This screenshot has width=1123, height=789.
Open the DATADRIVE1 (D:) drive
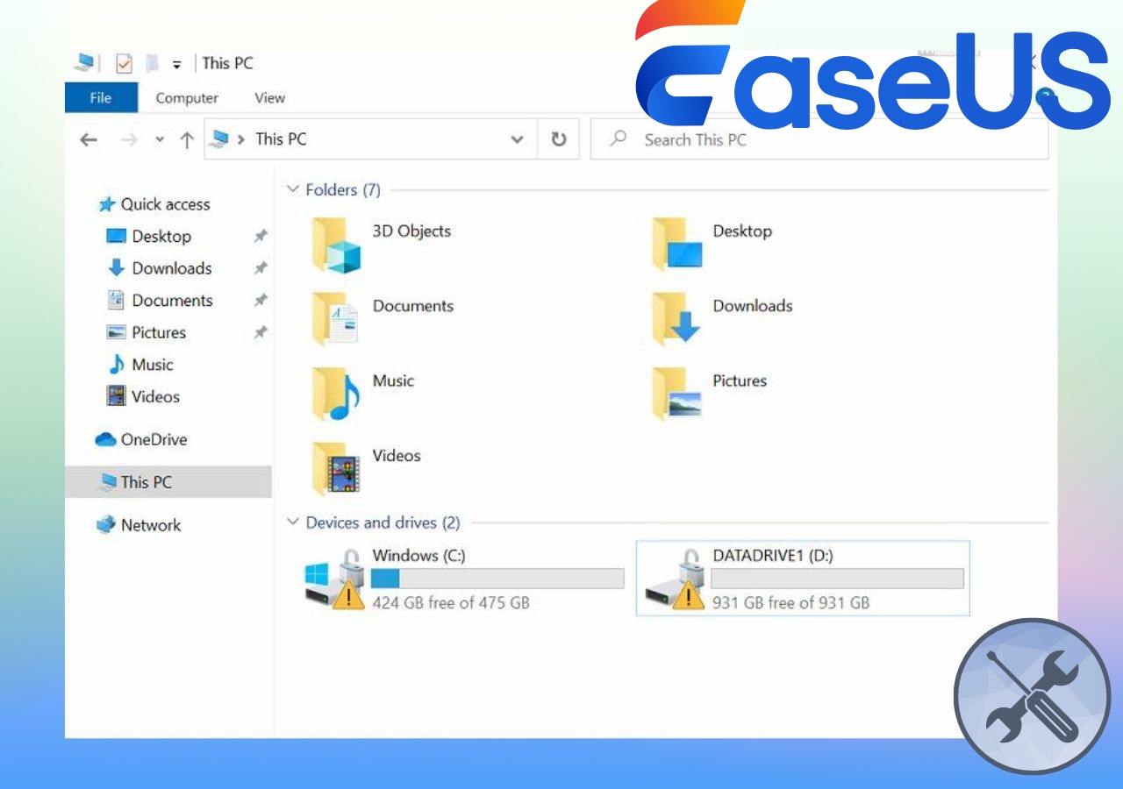pyautogui.click(x=772, y=555)
